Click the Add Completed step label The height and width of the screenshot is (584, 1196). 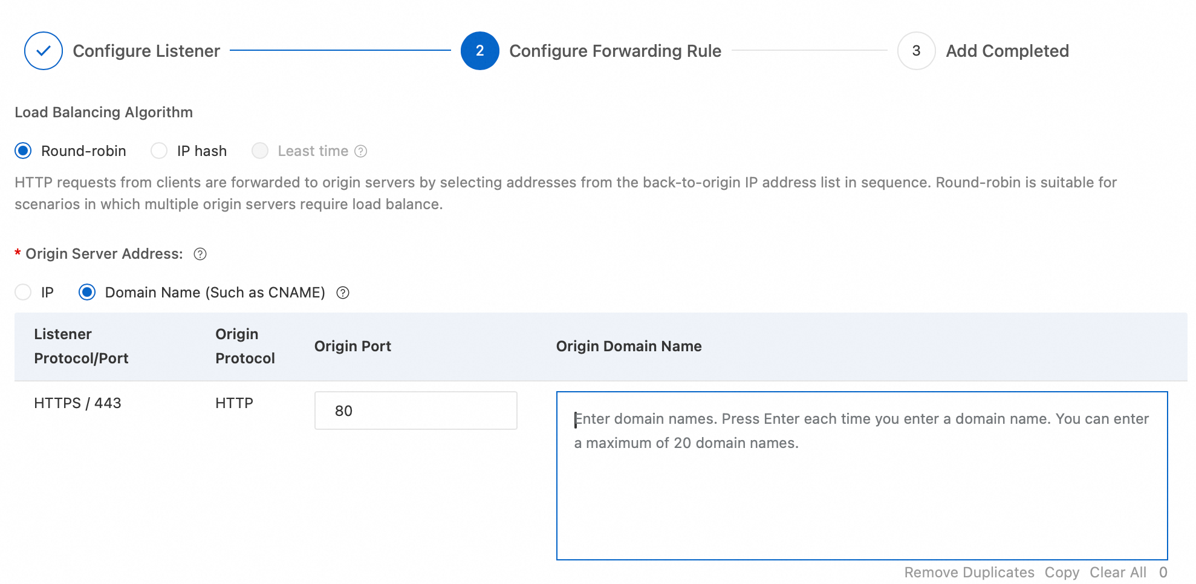click(x=1007, y=51)
